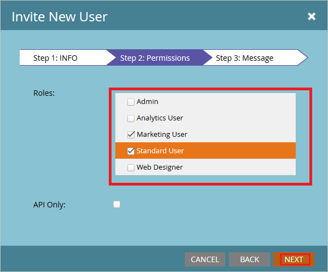Close the Invite New User dialog
Screen dimensions: 328x272
coord(312,16)
